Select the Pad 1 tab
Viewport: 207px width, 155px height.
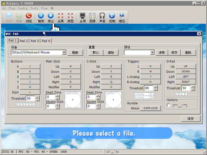[x=12, y=41]
